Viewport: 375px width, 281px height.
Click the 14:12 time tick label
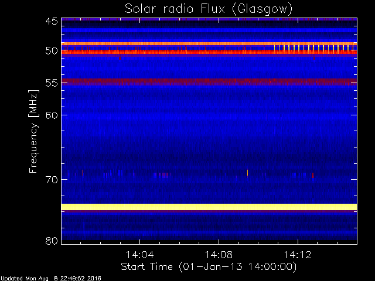pos(298,255)
